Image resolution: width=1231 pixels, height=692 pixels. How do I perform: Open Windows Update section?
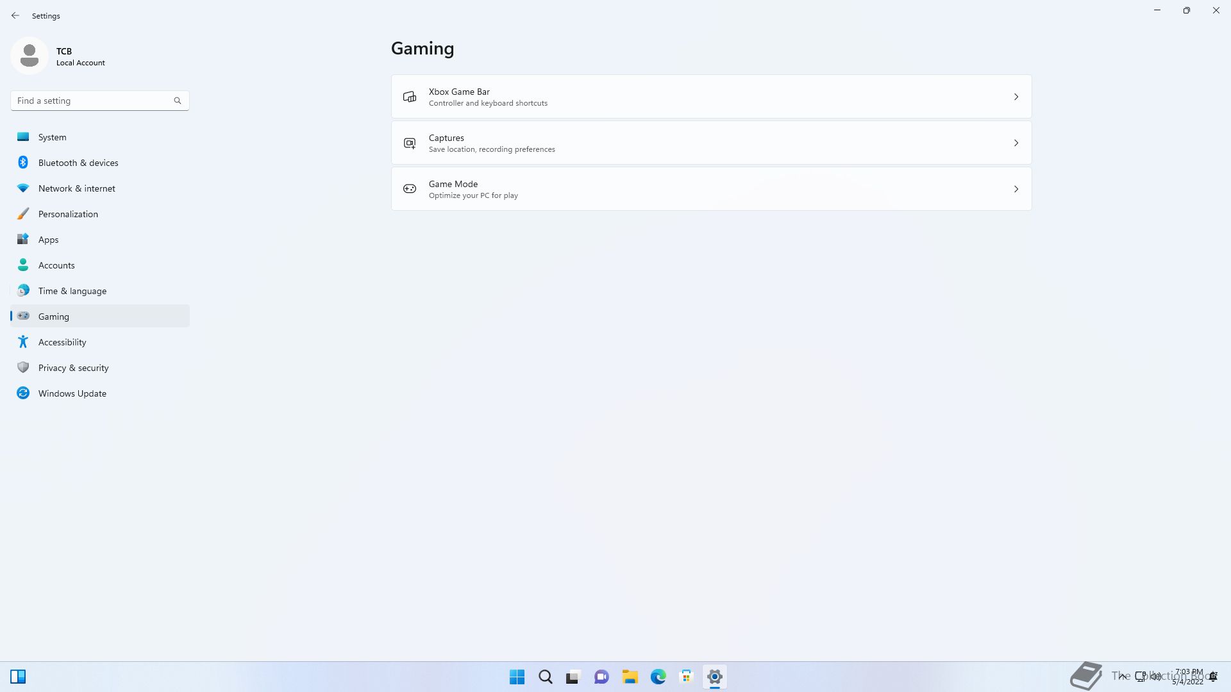tap(100, 393)
